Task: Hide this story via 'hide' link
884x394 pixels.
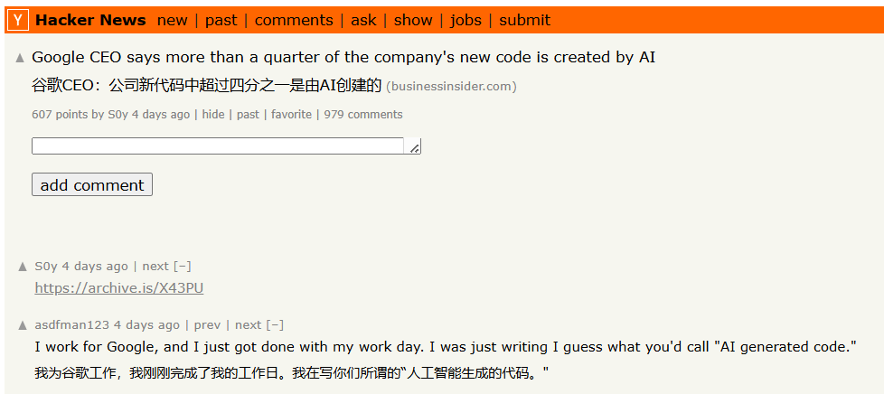Action: tap(213, 115)
